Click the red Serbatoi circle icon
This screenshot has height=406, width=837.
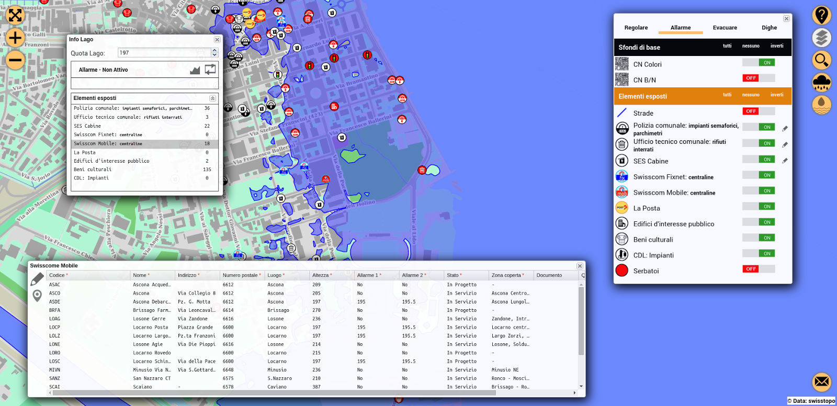(x=622, y=270)
